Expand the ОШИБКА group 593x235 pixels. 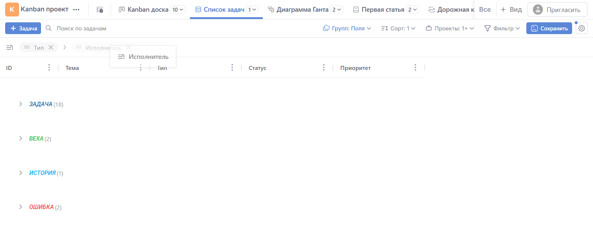point(21,207)
